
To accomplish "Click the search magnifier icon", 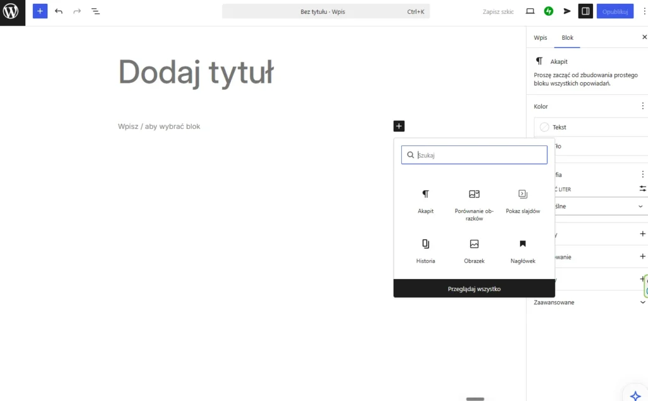I will [x=410, y=155].
